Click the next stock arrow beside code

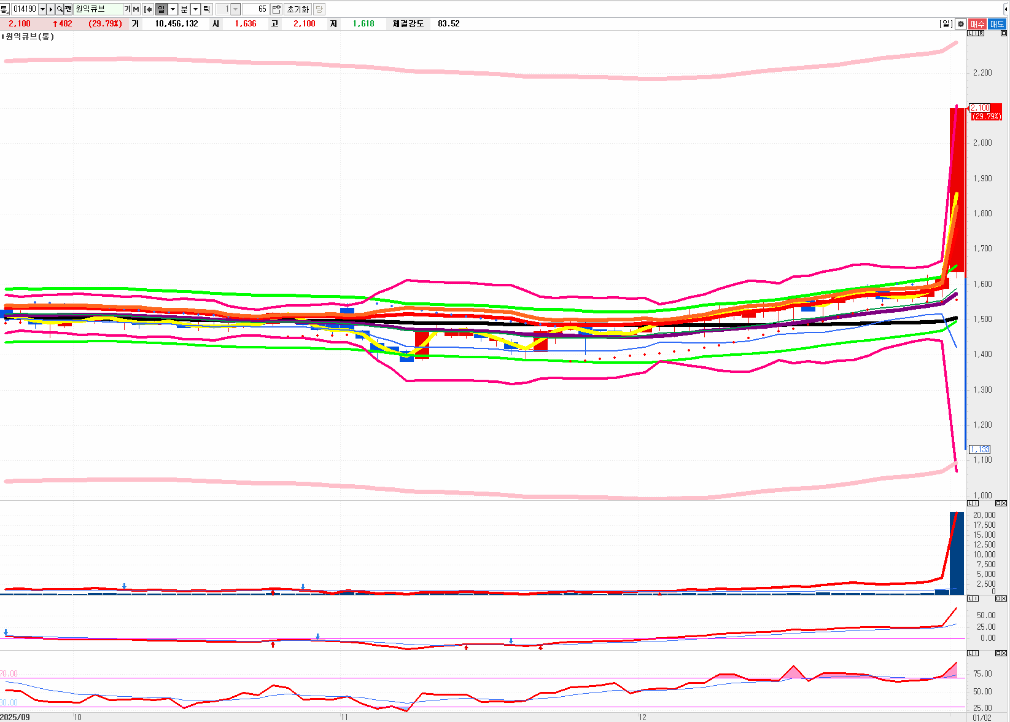tap(51, 9)
